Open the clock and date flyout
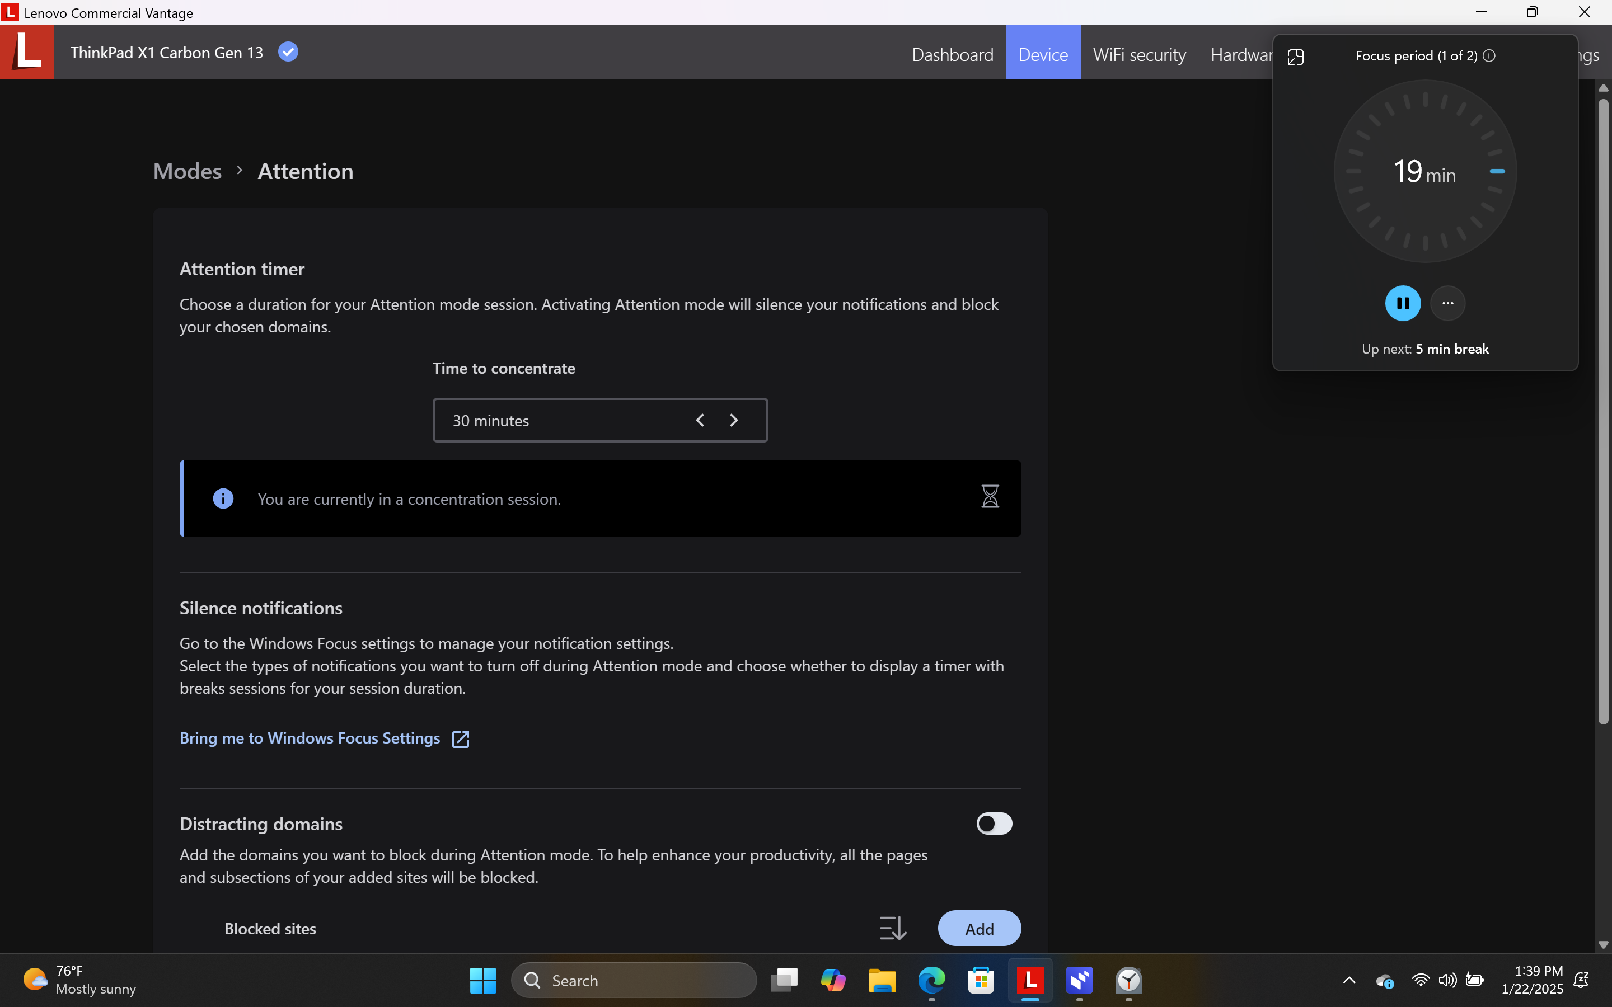The height and width of the screenshot is (1007, 1612). [1531, 980]
